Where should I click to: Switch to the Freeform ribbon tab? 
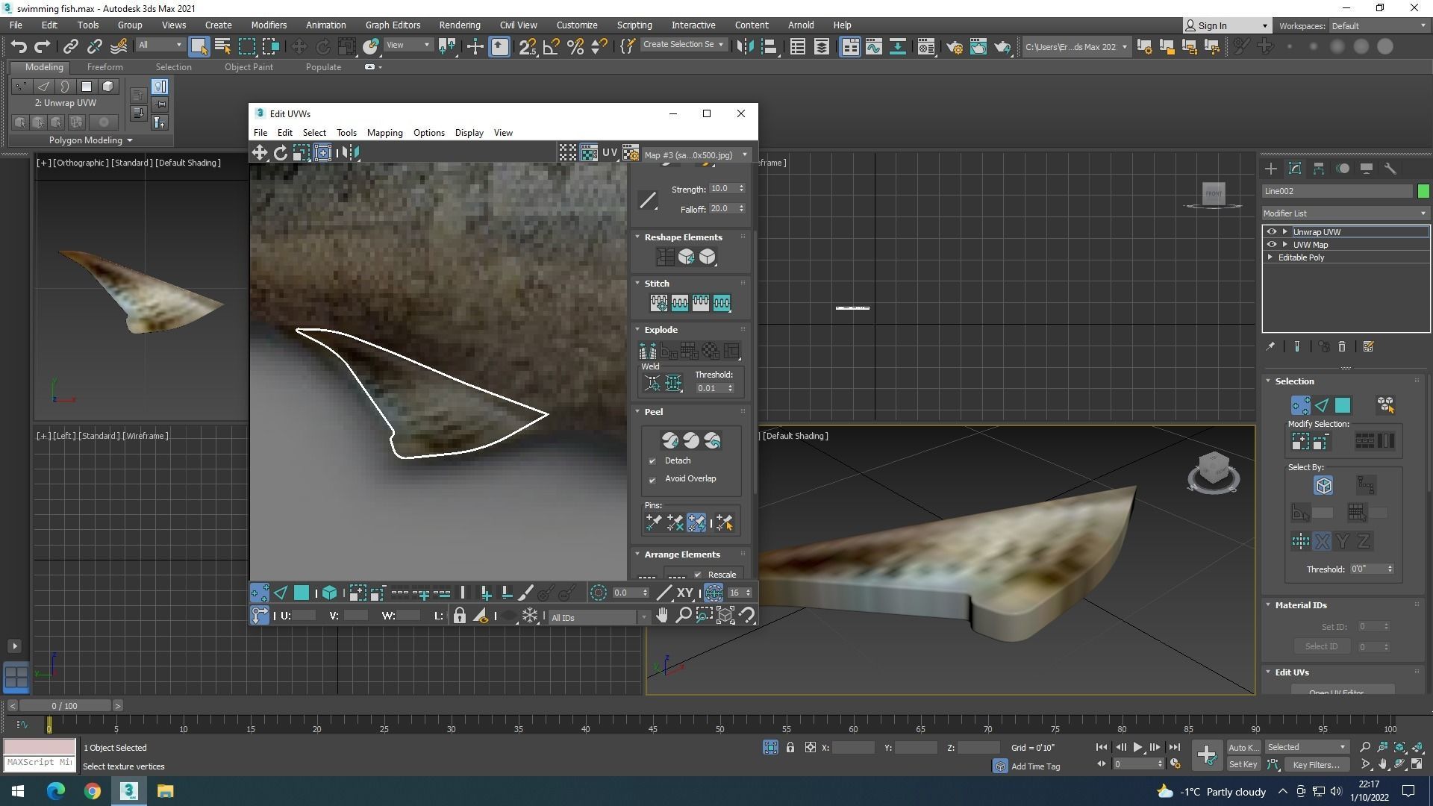pos(104,67)
